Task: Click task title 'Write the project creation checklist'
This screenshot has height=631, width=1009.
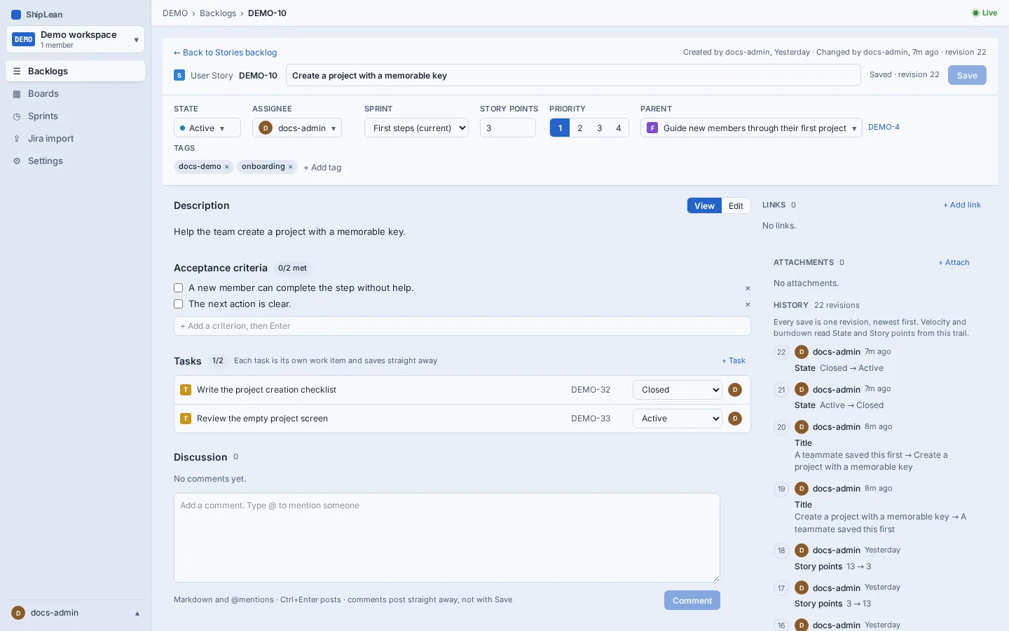Action: [x=266, y=390]
